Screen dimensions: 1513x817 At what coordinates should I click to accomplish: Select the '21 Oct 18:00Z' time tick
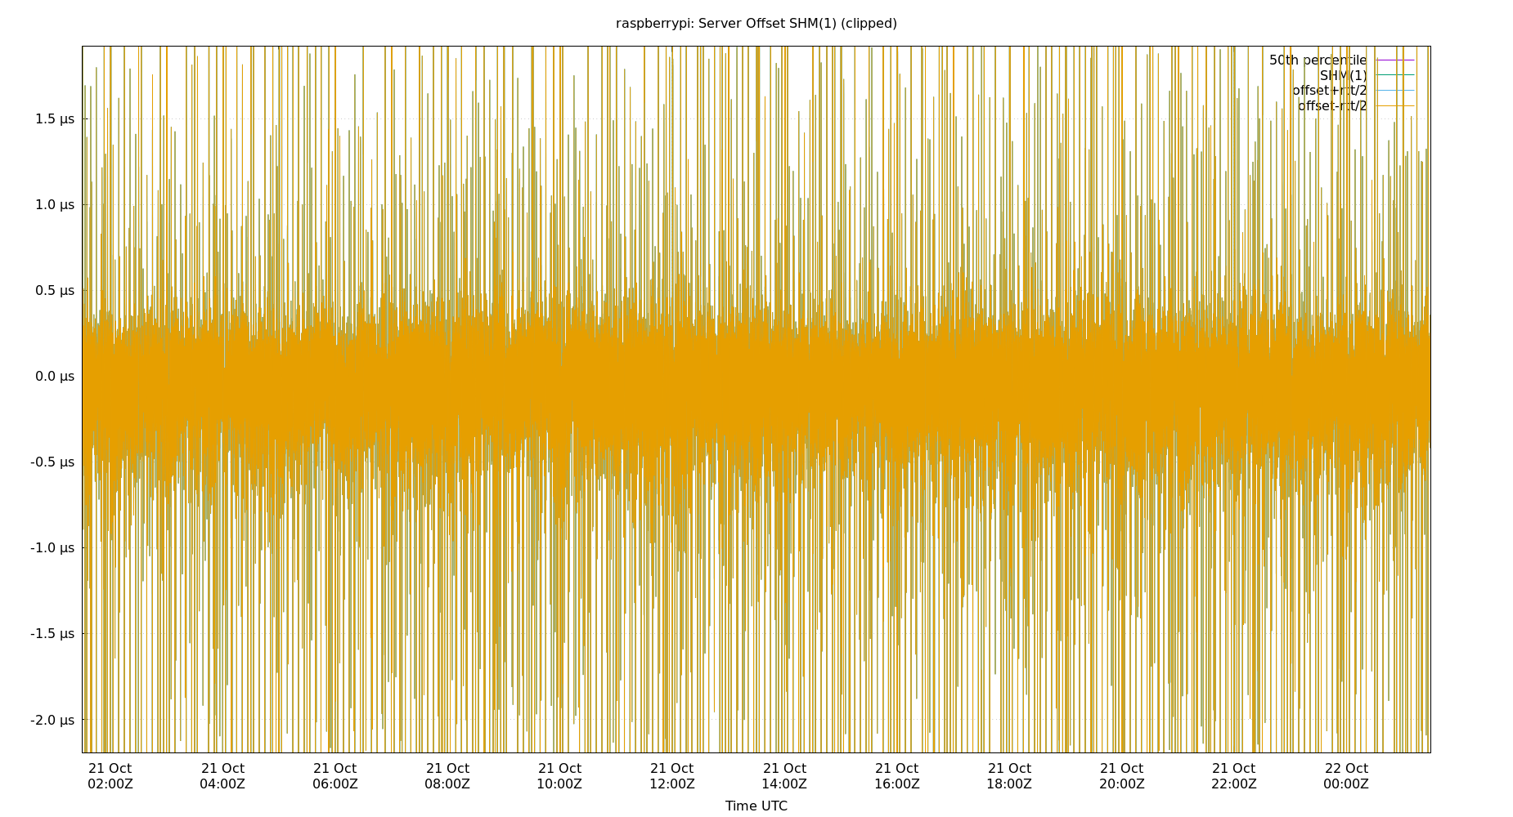coord(1009,776)
